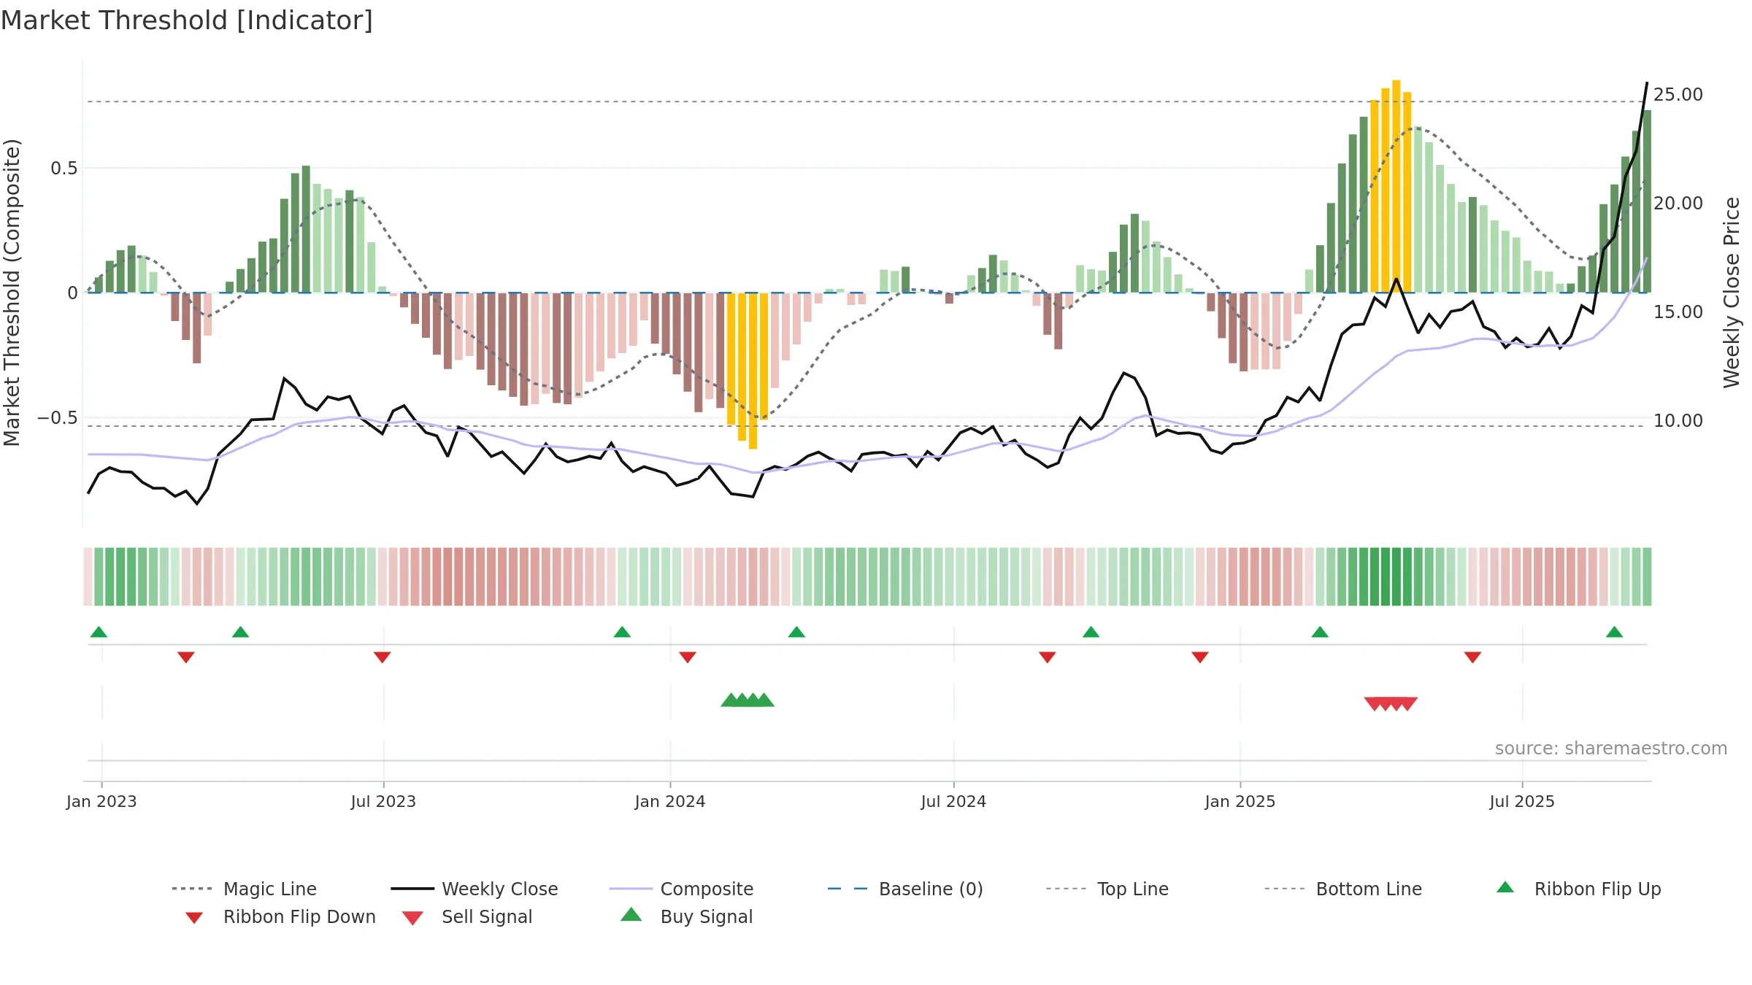This screenshot has height=985, width=1752.
Task: Click the red Sell Signal cluster in spring 2025
Action: 1391,703
